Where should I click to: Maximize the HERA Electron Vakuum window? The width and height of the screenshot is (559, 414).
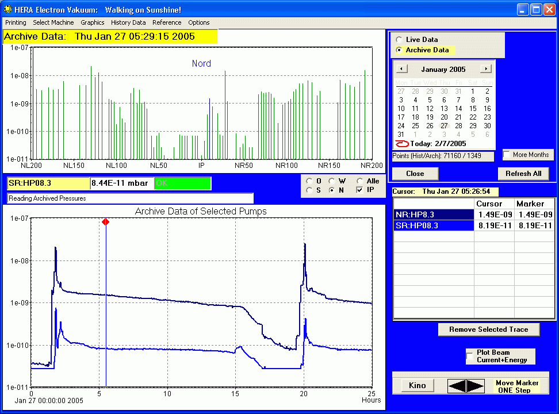536,9
